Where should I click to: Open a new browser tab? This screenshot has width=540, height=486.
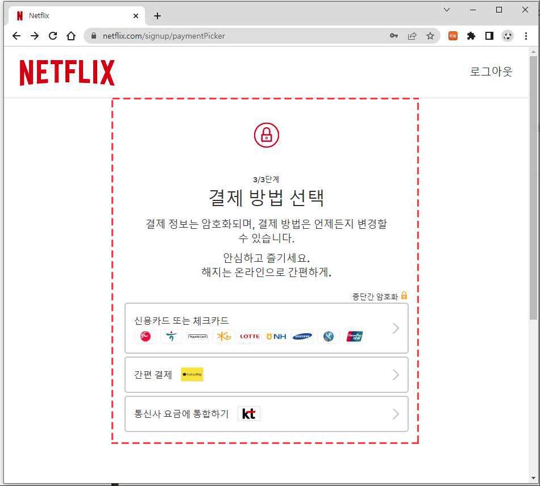pyautogui.click(x=157, y=16)
